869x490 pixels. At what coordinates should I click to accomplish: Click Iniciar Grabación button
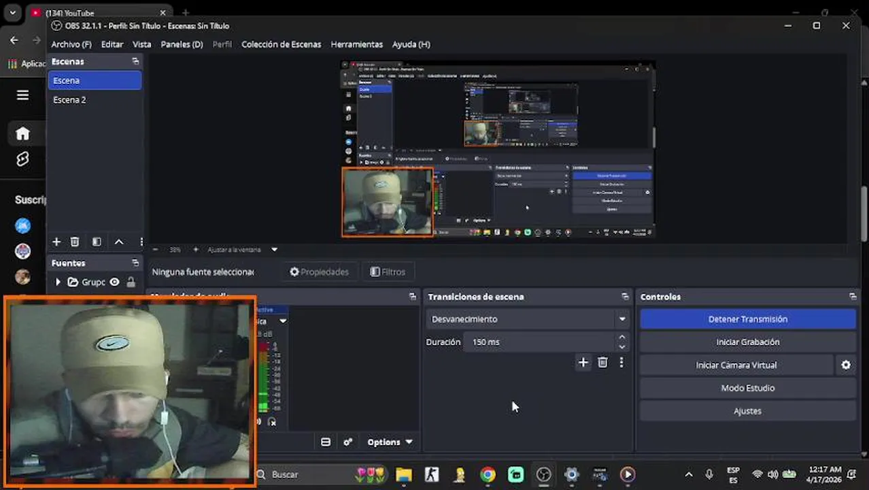[x=747, y=342]
